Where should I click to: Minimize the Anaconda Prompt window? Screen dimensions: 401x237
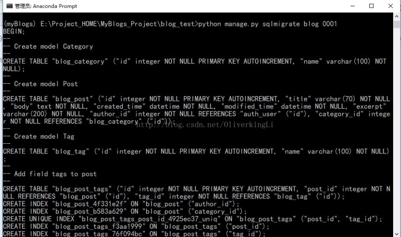[x=353, y=6]
